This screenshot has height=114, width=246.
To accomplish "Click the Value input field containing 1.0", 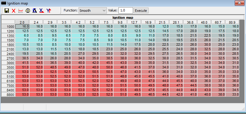I will point(126,11).
